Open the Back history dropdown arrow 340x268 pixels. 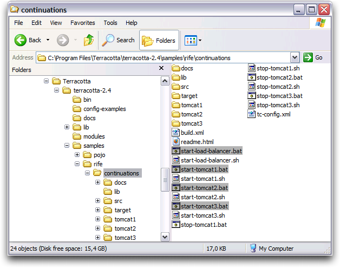pyautogui.click(x=48, y=40)
